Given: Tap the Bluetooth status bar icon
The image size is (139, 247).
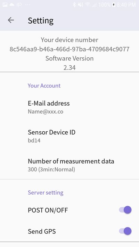Looking at the screenshot, I should [74, 5].
